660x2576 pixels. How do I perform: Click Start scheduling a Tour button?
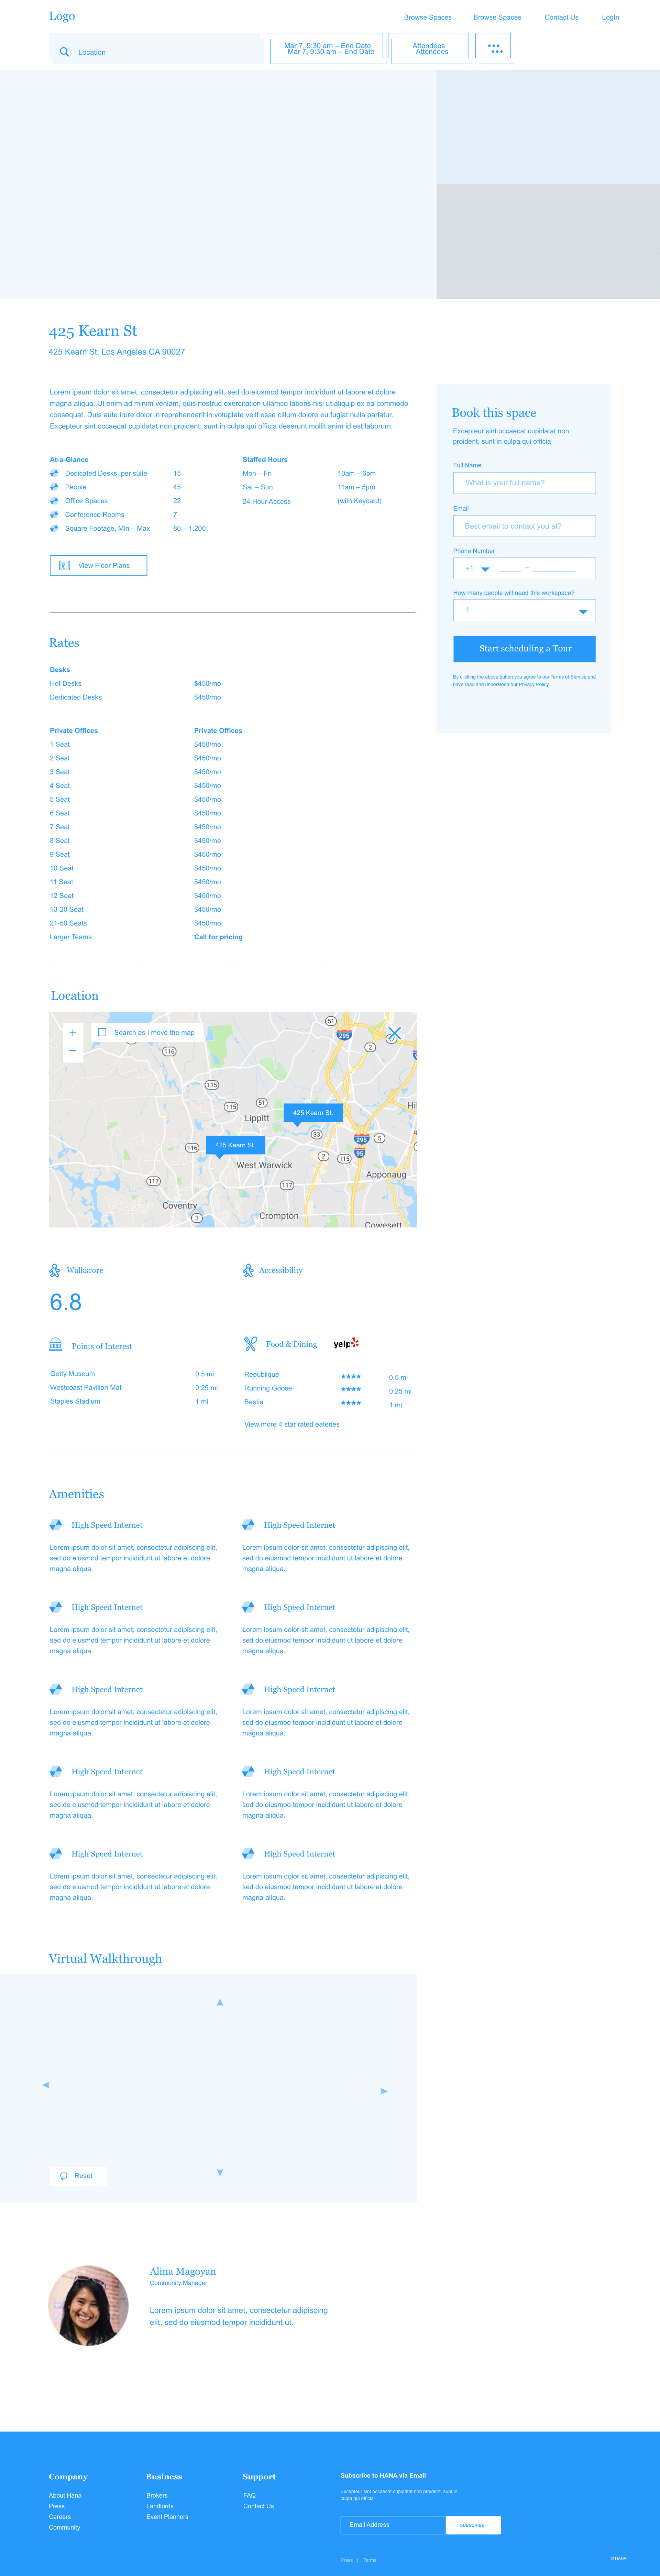point(524,649)
